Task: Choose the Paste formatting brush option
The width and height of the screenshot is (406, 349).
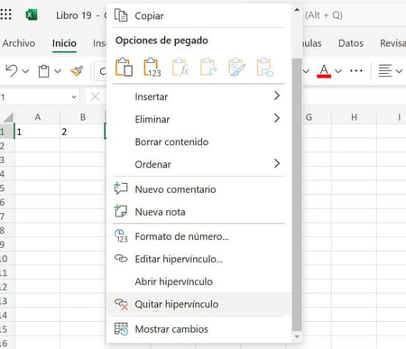Action: click(x=236, y=67)
